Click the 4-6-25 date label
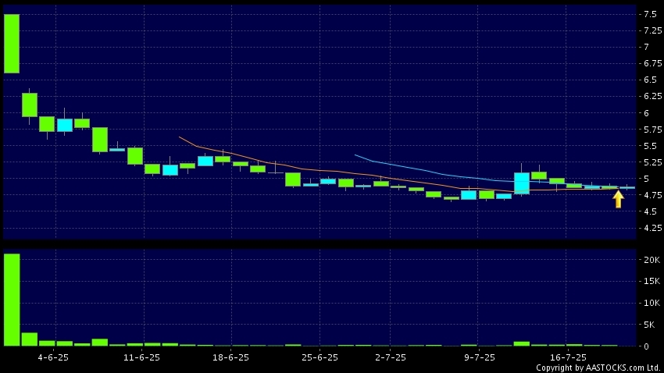 click(x=53, y=357)
